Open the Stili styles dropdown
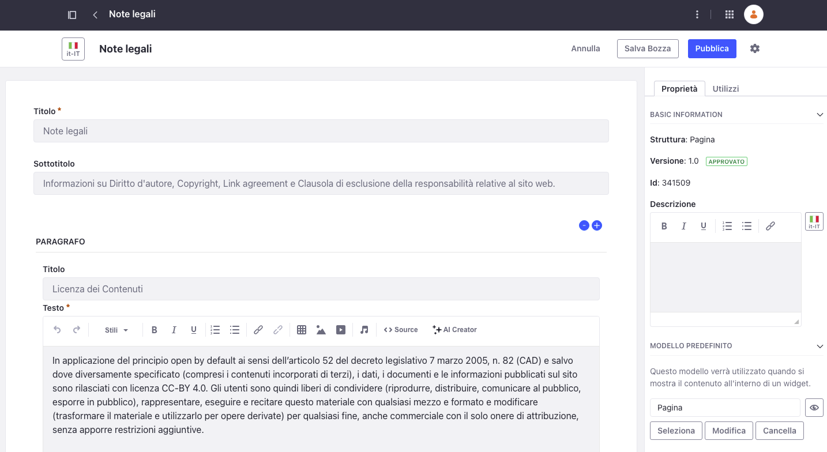827x452 pixels. (116, 330)
